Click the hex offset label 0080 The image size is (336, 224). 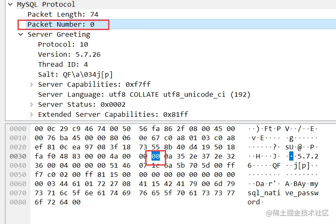click(18, 202)
